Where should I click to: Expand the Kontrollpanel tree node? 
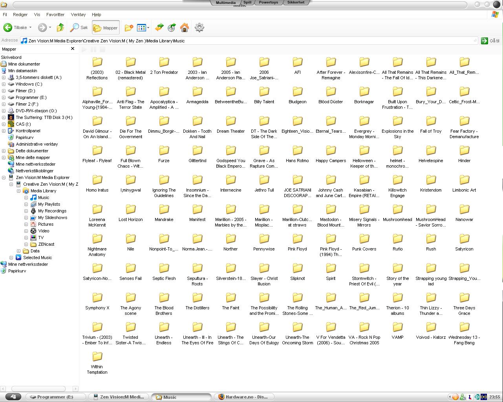(x=4, y=131)
